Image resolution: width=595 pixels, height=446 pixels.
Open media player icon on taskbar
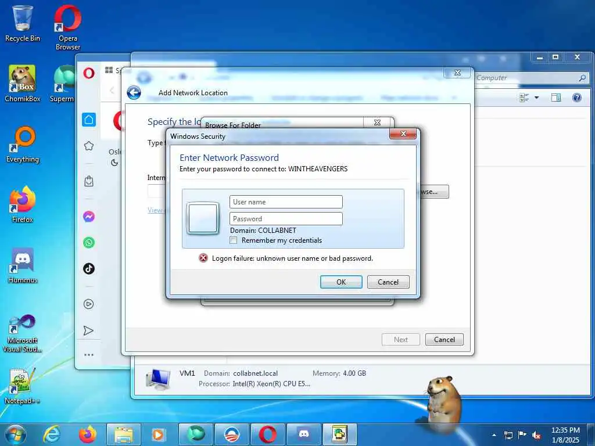(x=158, y=435)
